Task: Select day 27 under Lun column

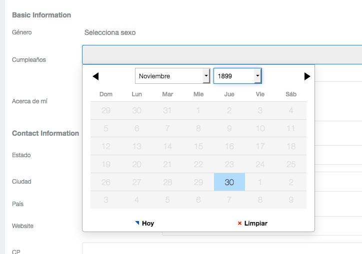Action: tap(136, 182)
